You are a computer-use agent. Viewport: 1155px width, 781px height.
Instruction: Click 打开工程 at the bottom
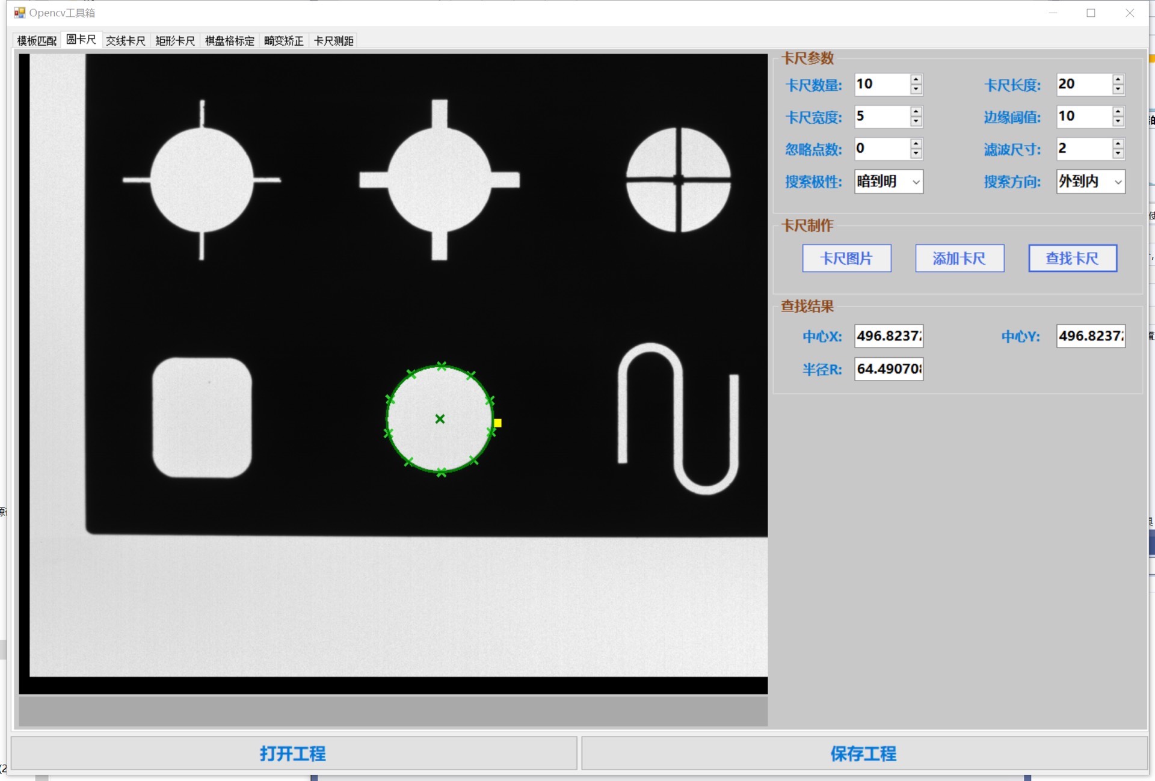(294, 753)
